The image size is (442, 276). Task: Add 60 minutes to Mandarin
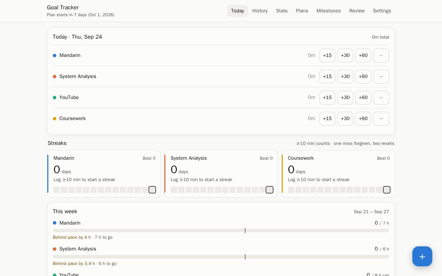(363, 56)
